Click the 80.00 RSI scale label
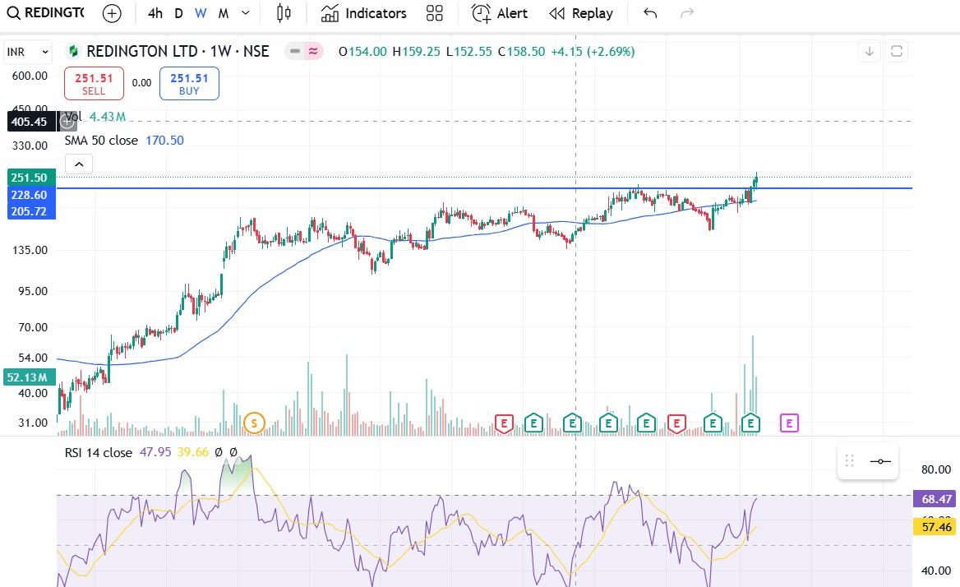Viewport: 960px width, 587px height. (936, 469)
